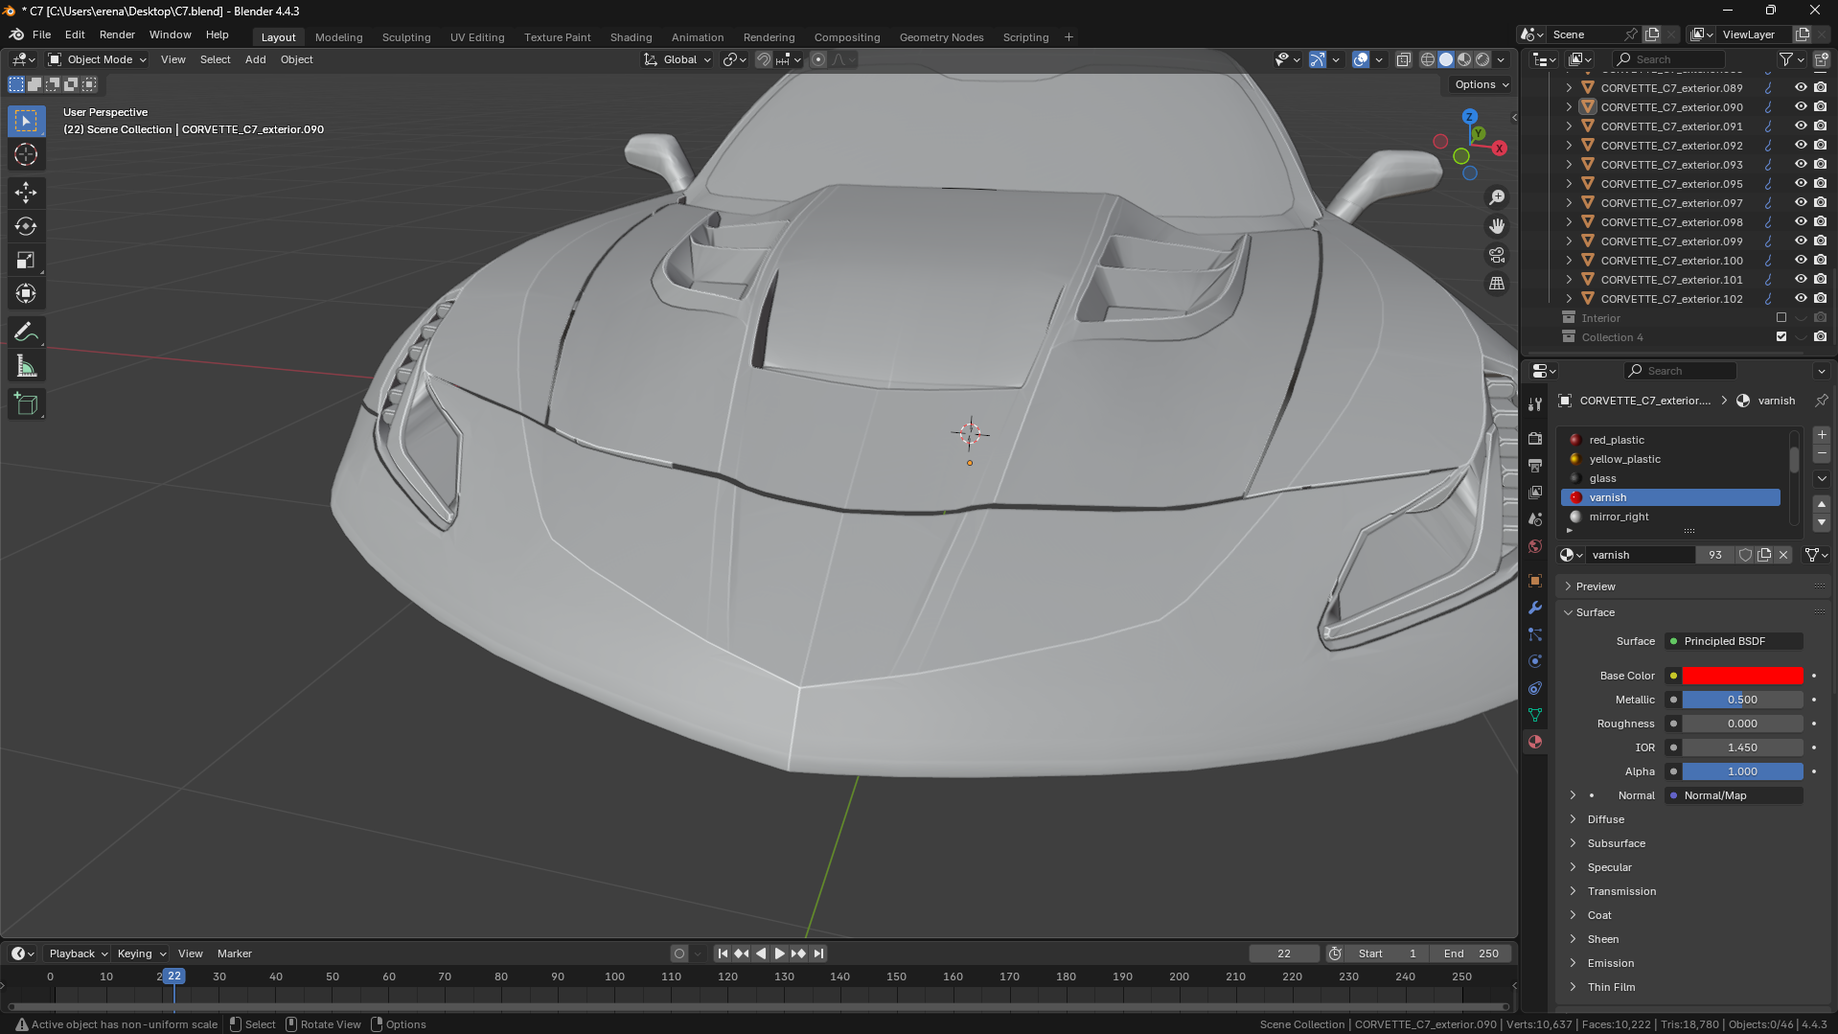Adjust the Alpha slider

pos(1742,771)
